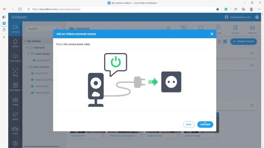Click the Ivideon Faces thumbnail label
Viewport: 264px width, 148px height.
154,136
